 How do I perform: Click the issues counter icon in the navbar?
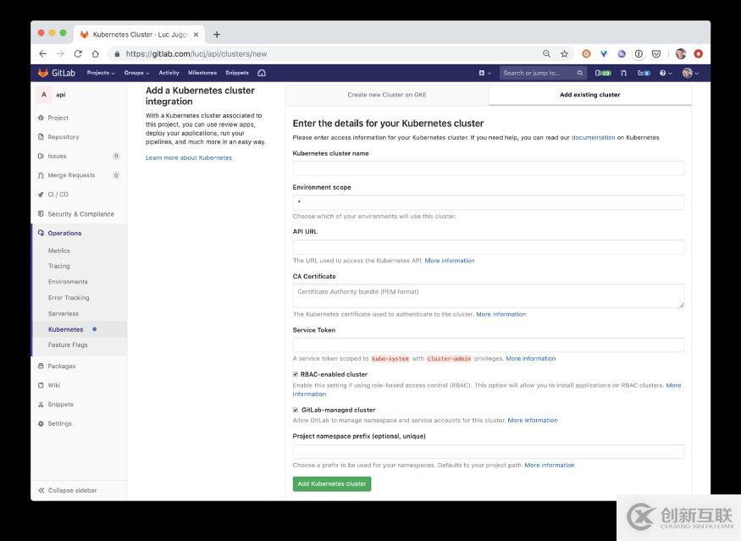603,73
